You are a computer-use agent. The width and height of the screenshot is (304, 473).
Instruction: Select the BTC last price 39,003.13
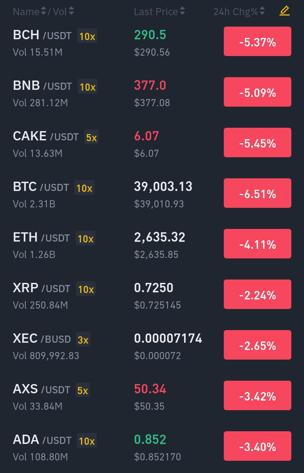click(x=163, y=186)
